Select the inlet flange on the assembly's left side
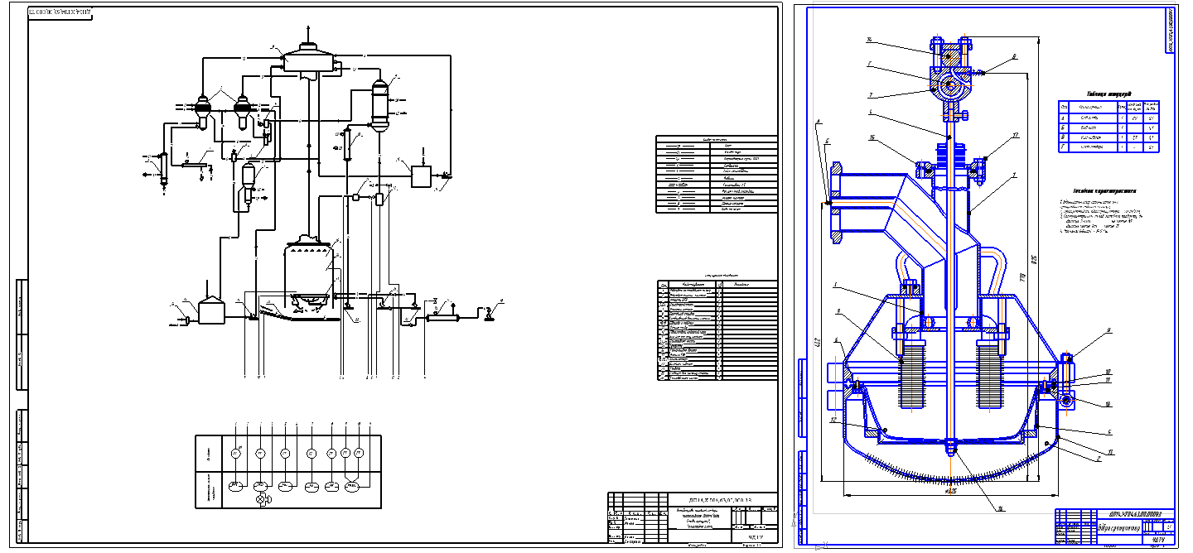The image size is (1193, 553). (x=836, y=203)
